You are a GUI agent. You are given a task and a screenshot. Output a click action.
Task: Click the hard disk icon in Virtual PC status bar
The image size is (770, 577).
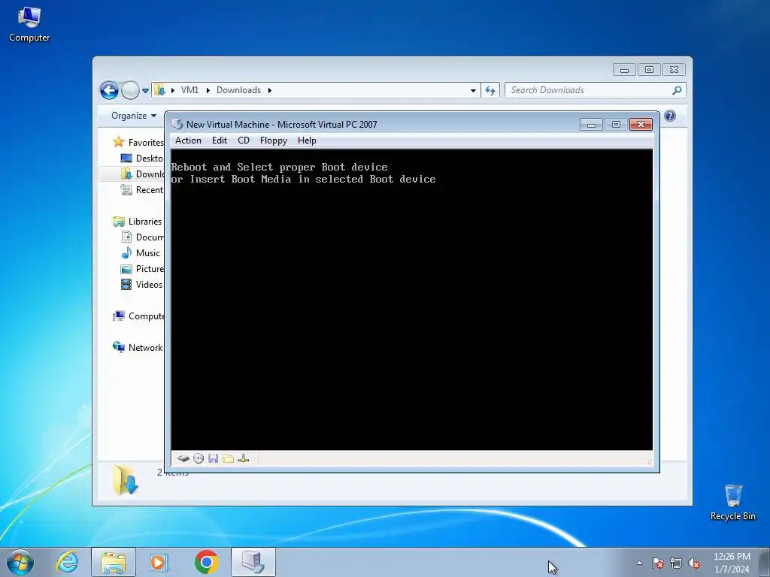(x=183, y=458)
